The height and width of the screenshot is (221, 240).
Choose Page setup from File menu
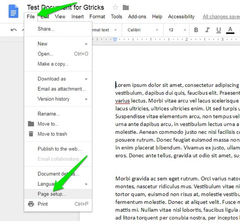pos(52,194)
